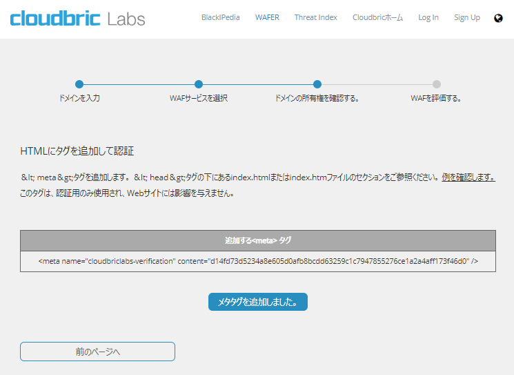Screen dimensions: 514x375
Task: Open Cloudbricホーム link in navigation
Action: [377, 17]
